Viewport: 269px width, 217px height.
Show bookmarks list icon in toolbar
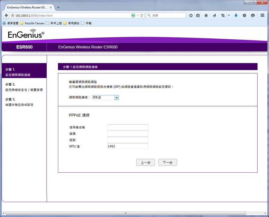[198, 16]
